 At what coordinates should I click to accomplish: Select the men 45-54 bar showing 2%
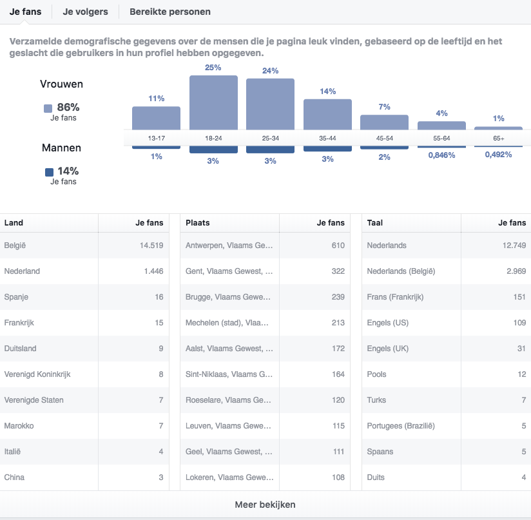coord(384,148)
